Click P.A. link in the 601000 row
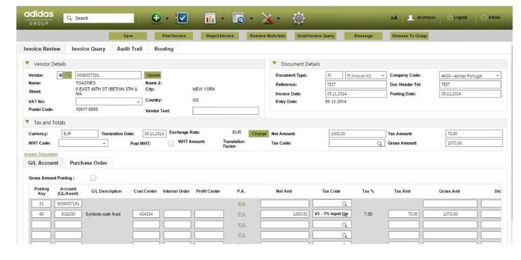Viewport: 521px width, 260px height. pos(242,214)
